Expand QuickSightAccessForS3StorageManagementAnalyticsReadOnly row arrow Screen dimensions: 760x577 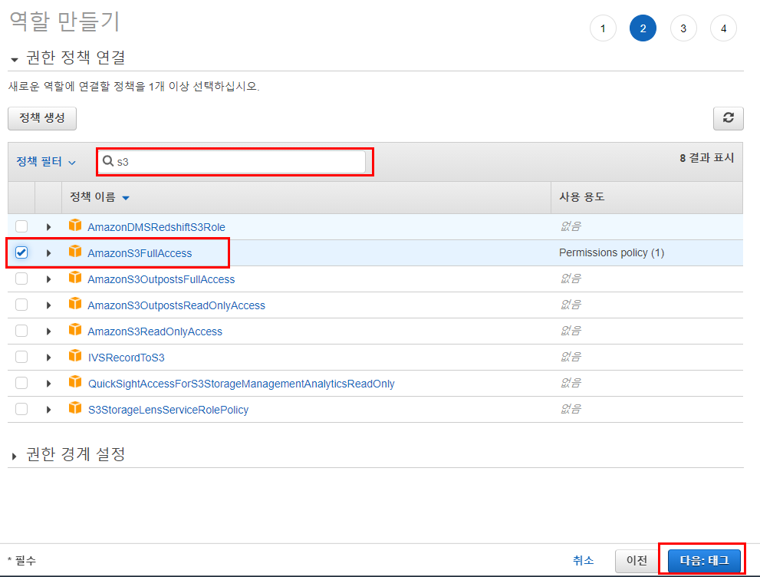48,384
